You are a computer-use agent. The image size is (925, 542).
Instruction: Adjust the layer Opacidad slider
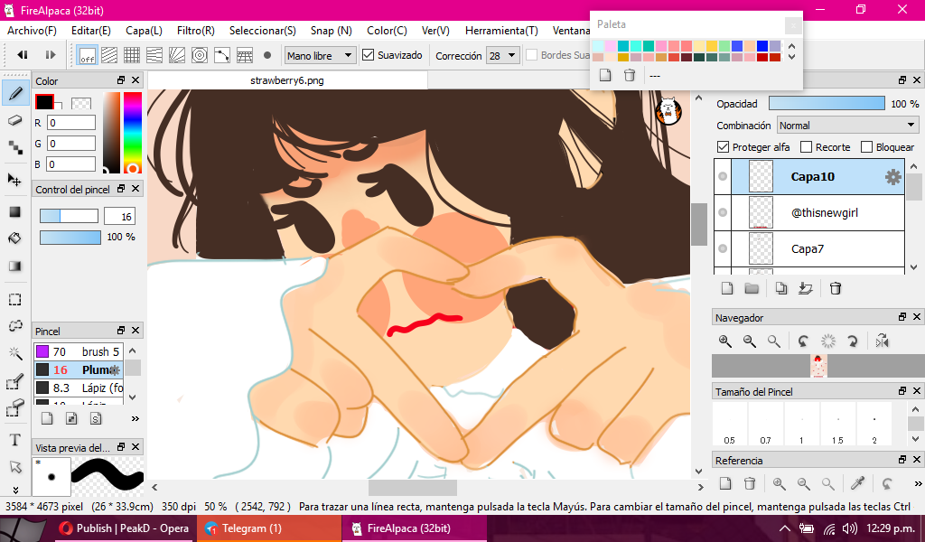tap(827, 103)
